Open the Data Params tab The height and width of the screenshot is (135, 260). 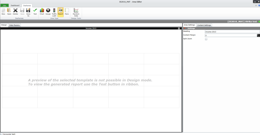tap(14, 25)
